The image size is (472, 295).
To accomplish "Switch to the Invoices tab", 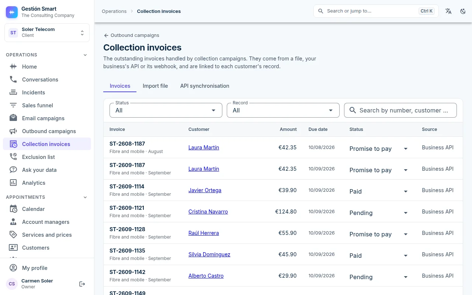I will (120, 86).
